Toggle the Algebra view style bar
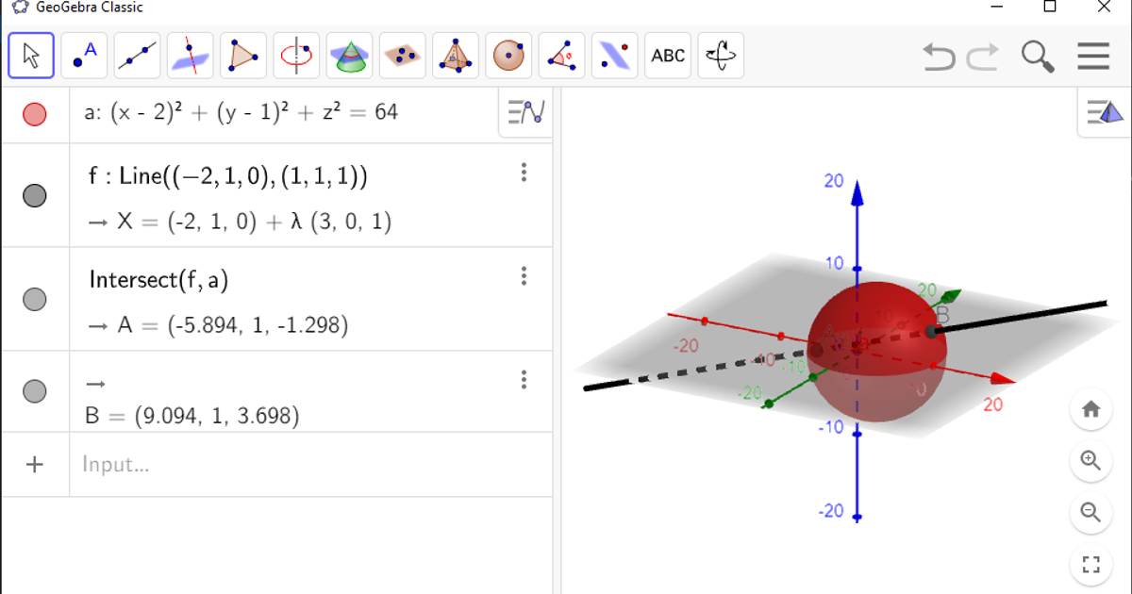The width and height of the screenshot is (1132, 594). point(525,113)
